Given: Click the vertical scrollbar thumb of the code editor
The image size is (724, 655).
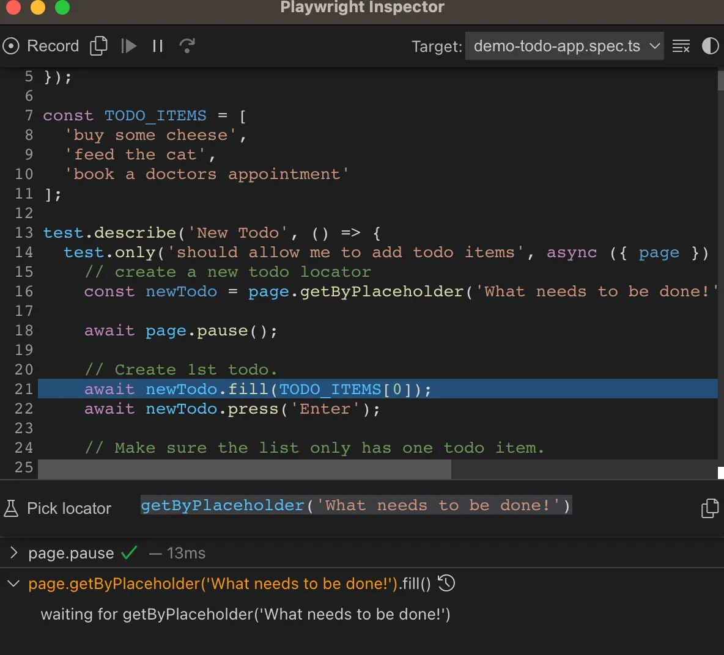Looking at the screenshot, I should pos(720,80).
